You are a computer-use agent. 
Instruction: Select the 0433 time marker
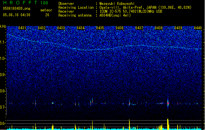(61, 28)
